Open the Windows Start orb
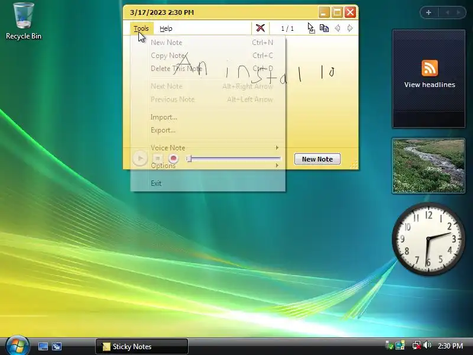 coord(18,346)
